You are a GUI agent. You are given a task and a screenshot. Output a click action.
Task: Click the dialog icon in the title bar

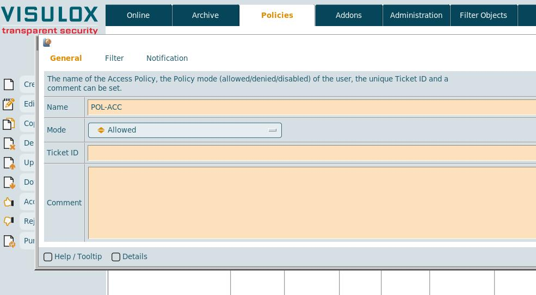[47, 42]
